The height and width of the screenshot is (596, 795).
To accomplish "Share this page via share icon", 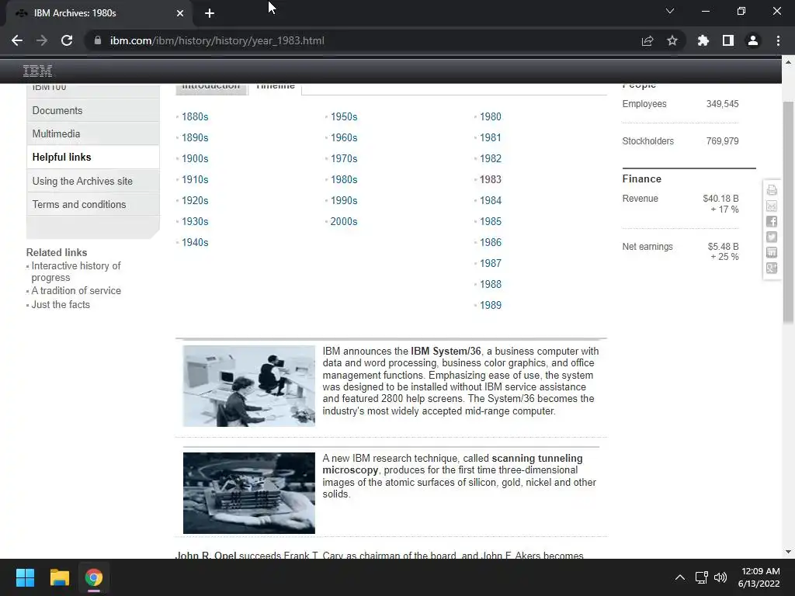I will pyautogui.click(x=647, y=40).
